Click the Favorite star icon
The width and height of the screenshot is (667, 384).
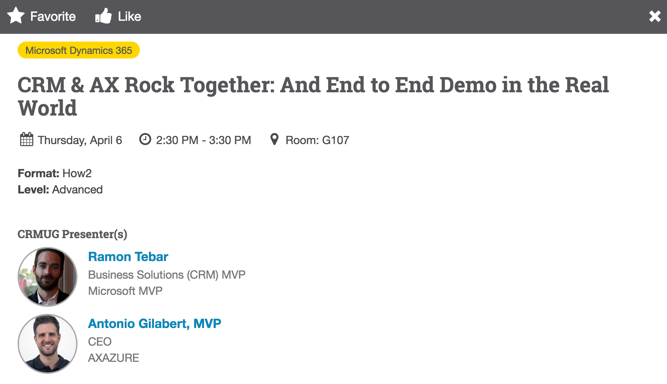[x=16, y=16]
